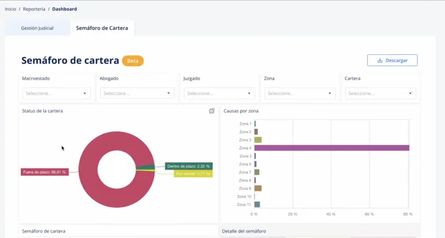Click the Status de la cartera title

42,111
